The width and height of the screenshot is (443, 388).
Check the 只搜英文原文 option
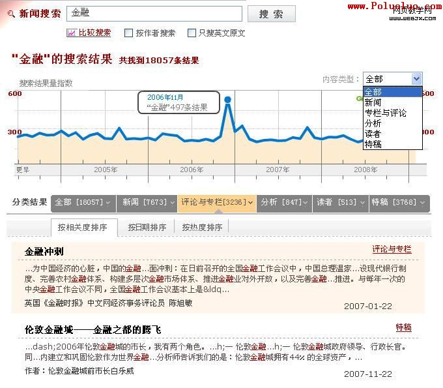192,33
